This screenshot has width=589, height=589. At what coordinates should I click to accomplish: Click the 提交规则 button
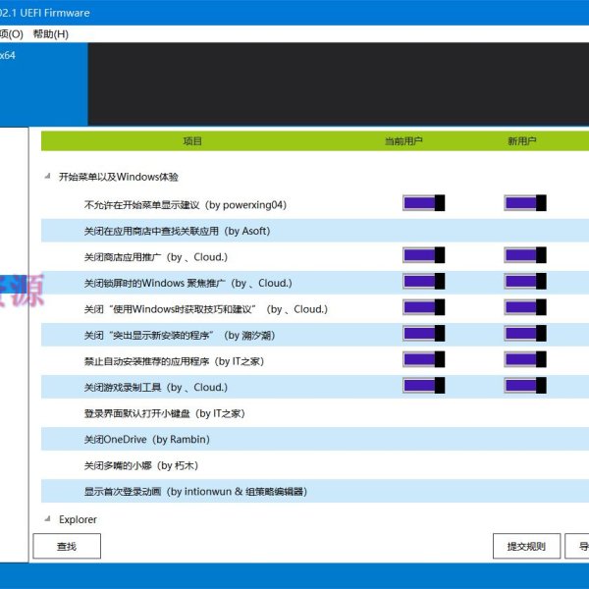[x=526, y=546]
